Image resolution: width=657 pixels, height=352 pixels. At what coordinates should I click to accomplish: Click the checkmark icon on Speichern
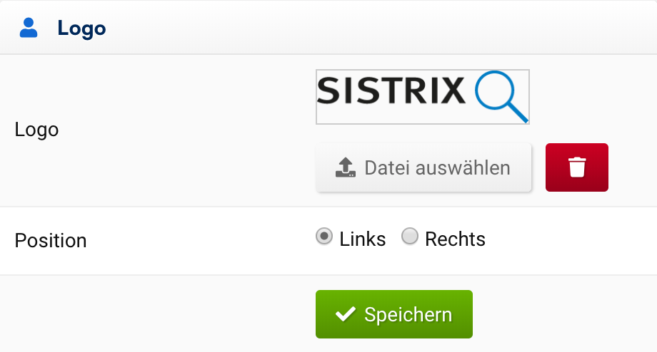click(x=346, y=314)
